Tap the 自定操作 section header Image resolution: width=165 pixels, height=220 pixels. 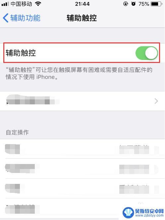tap(17, 132)
